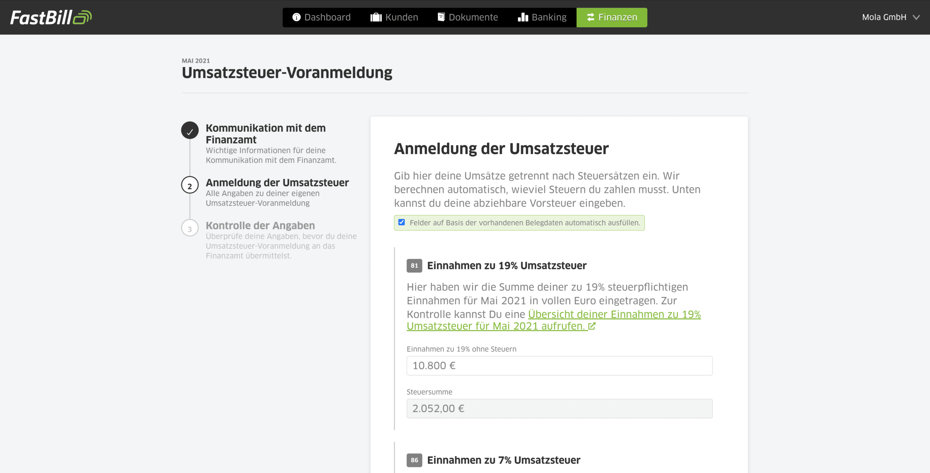Click the Umsatzsteuer-Voranmeldung page heading
This screenshot has height=473, width=930.
(x=287, y=73)
